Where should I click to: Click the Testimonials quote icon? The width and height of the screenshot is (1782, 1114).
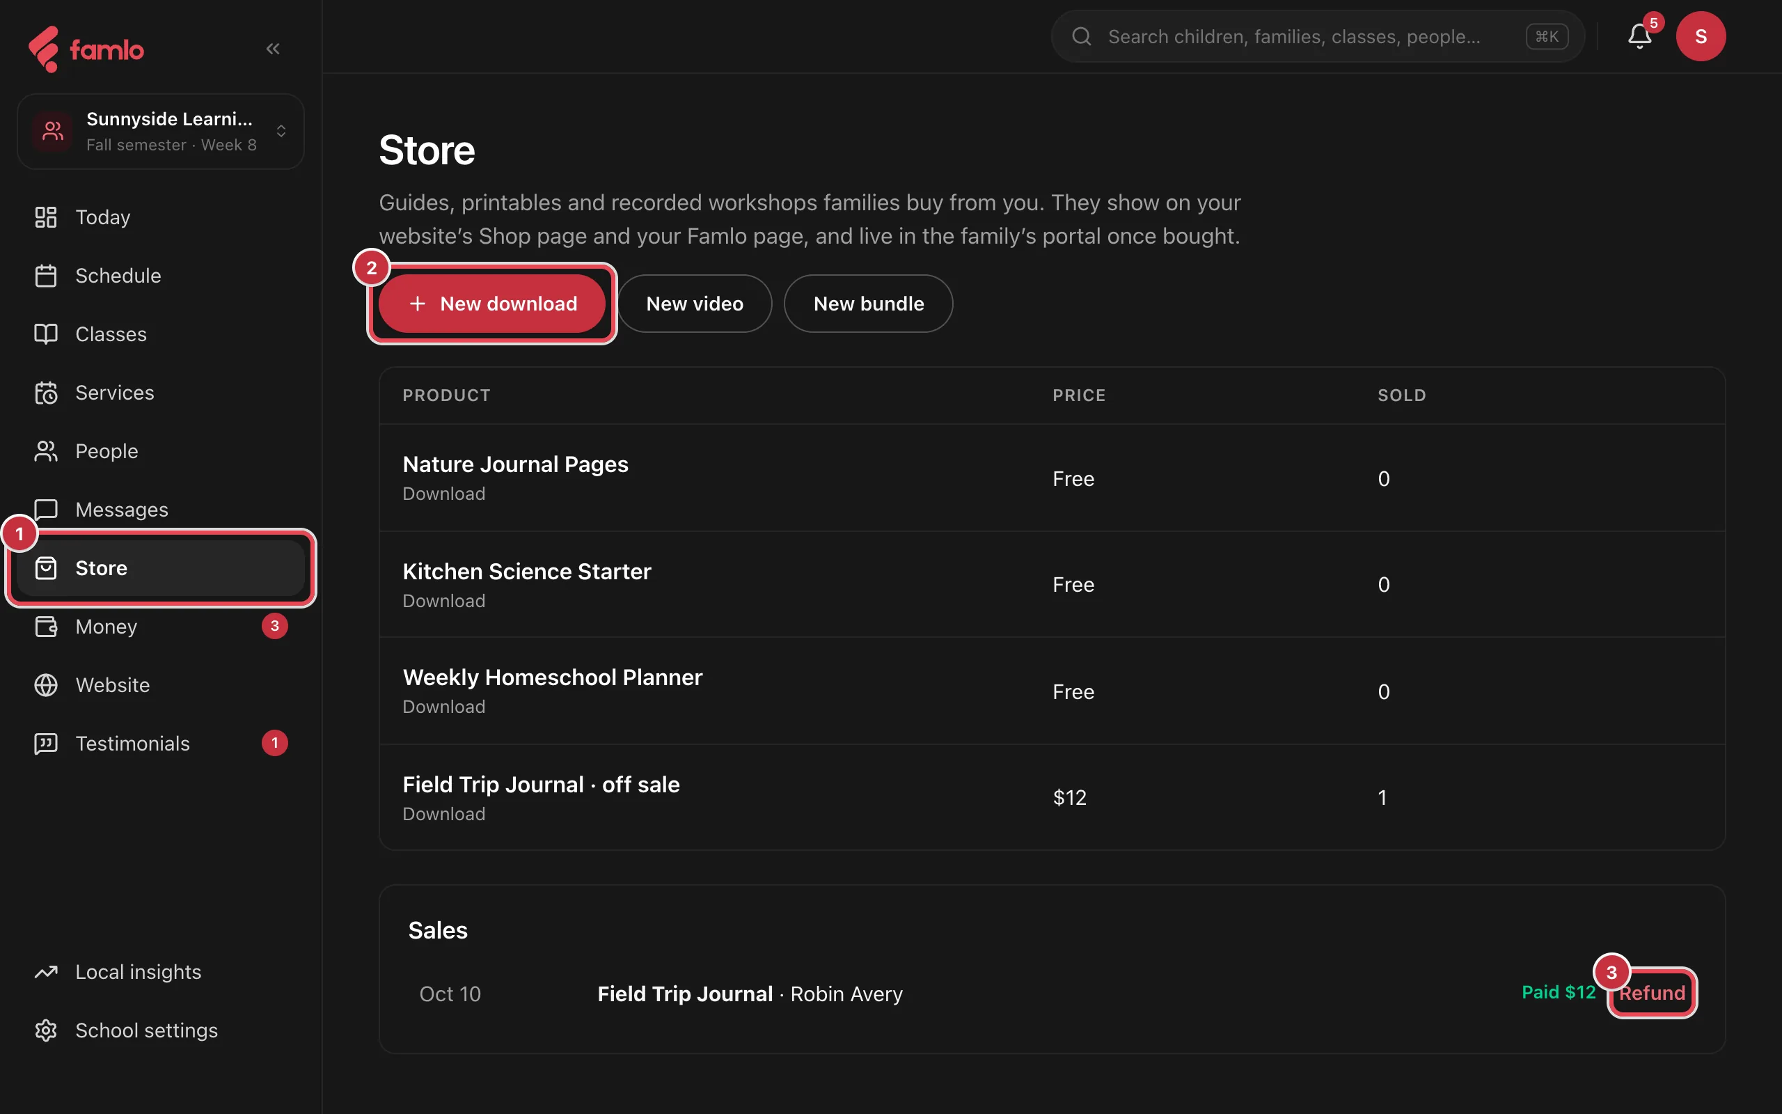46,744
